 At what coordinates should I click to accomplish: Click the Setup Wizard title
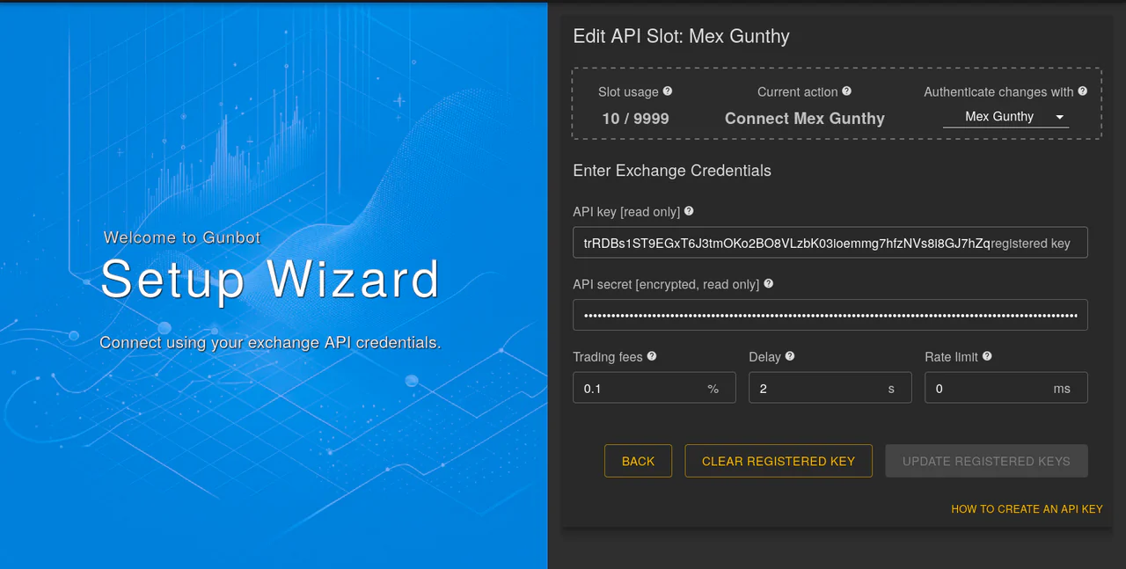click(x=270, y=280)
